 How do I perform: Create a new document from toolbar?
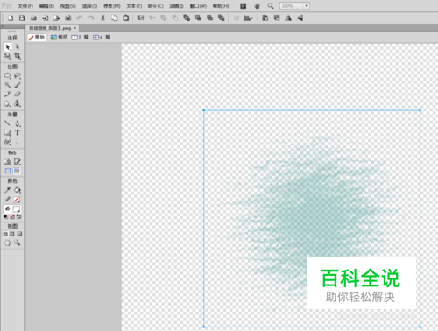11,18
